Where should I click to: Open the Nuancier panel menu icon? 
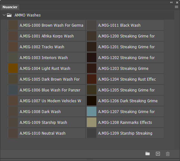(x=177, y=7)
